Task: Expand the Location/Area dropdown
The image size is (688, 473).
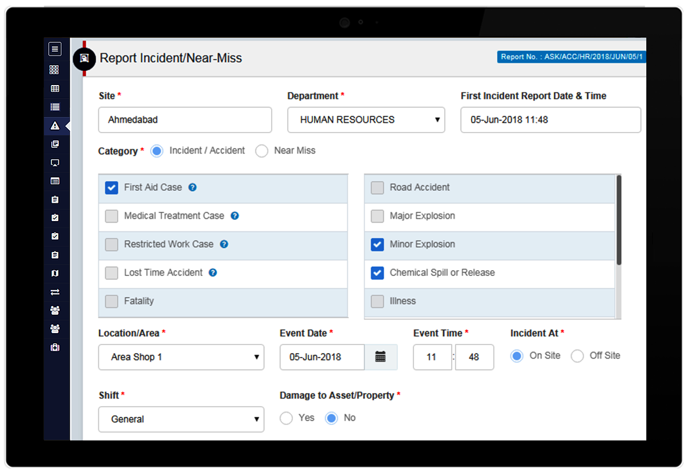Action: pos(181,357)
